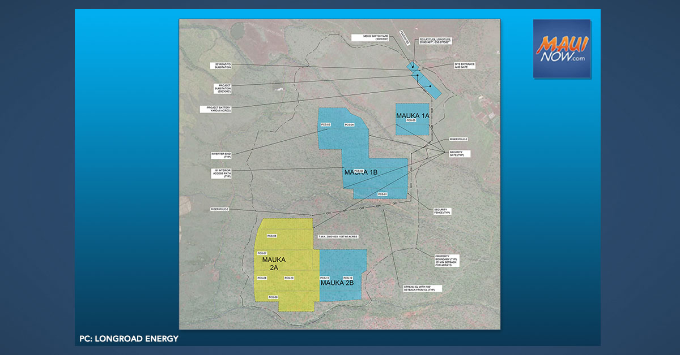This screenshot has width=680, height=355.
Task: Click the MAUKA 2B parcel label
Action: [337, 283]
